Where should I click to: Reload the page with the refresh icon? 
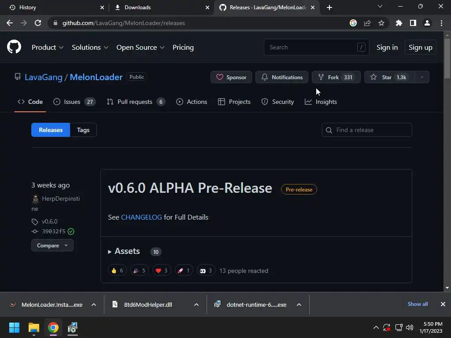click(38, 23)
